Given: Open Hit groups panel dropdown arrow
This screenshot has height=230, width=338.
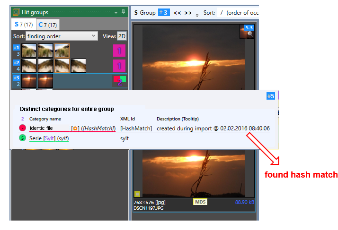Looking at the screenshot, I should point(116,12).
